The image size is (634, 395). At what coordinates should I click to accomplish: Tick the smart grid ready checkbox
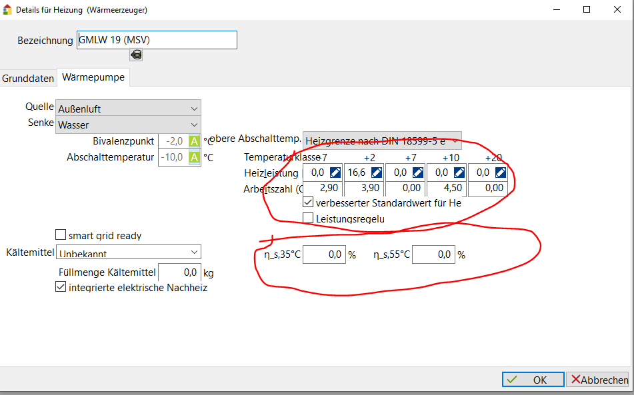[x=61, y=235]
